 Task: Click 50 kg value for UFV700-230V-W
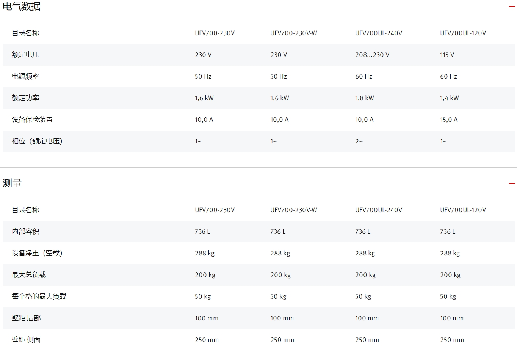278,296
